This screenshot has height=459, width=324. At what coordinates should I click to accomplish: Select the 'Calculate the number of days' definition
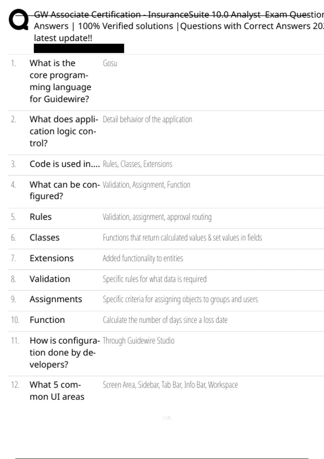[165, 320]
